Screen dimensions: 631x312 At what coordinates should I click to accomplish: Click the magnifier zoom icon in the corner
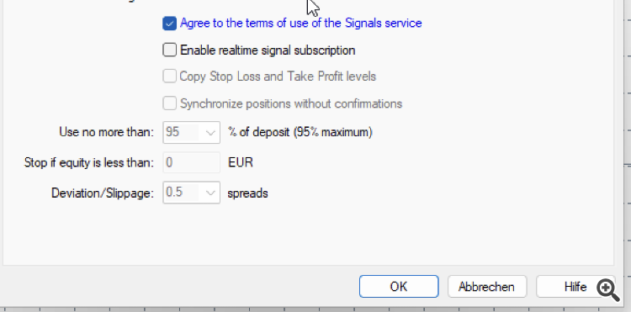[608, 290]
